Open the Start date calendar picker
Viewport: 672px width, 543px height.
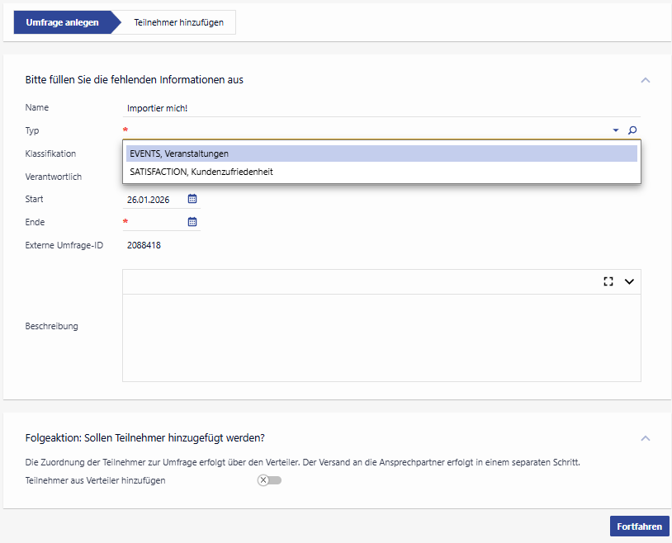(192, 199)
